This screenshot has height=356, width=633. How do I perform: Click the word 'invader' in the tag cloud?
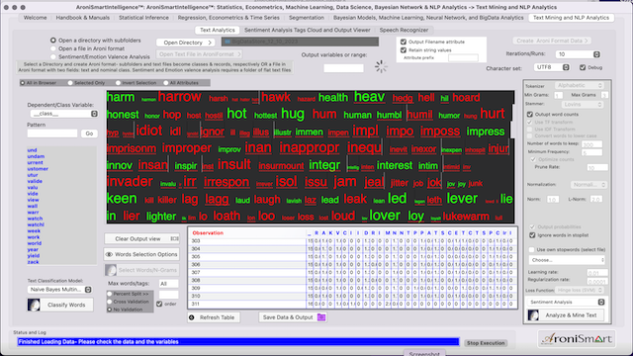click(x=130, y=182)
